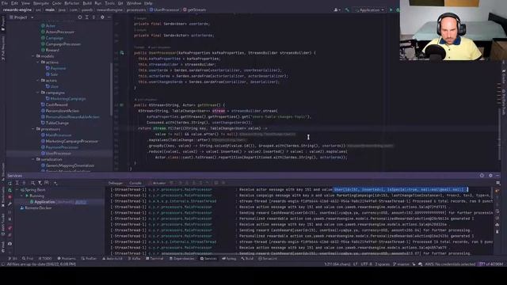The width and height of the screenshot is (507, 285).
Task: Click expand all icon in Services toolbar
Action: pos(17,183)
